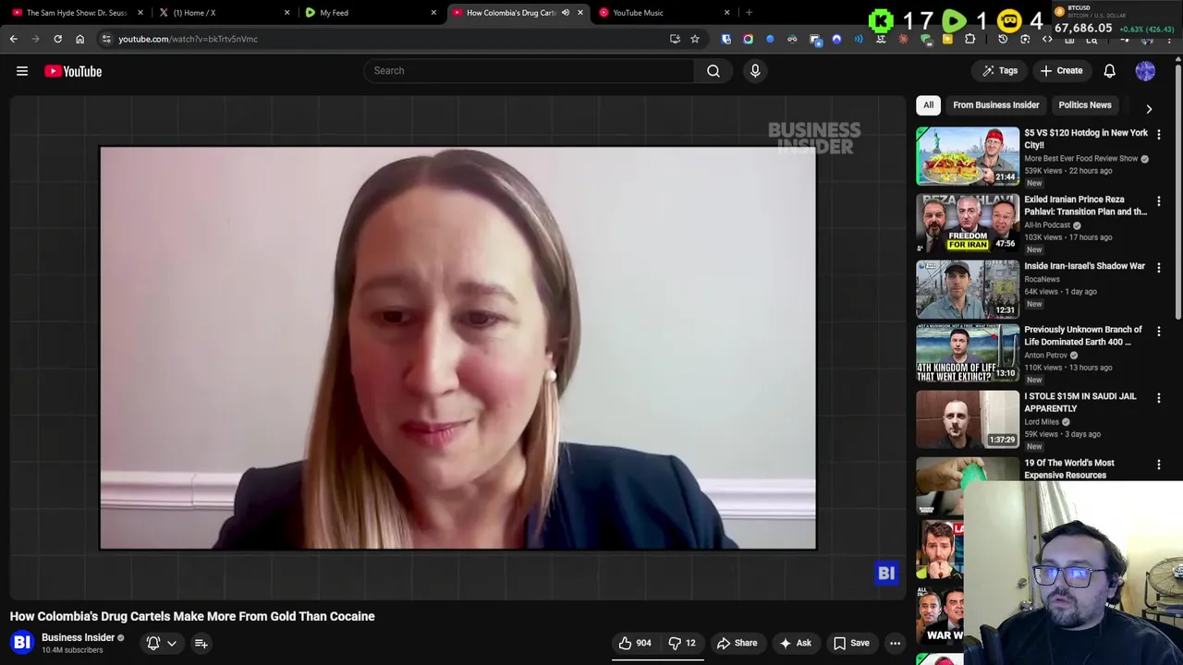Click the install app icon in address bar
The image size is (1183, 665).
click(675, 39)
